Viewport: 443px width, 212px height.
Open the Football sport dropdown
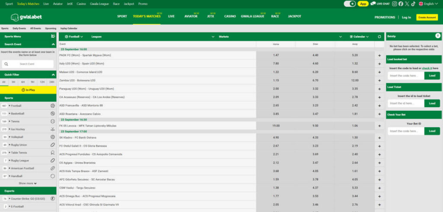point(74,37)
